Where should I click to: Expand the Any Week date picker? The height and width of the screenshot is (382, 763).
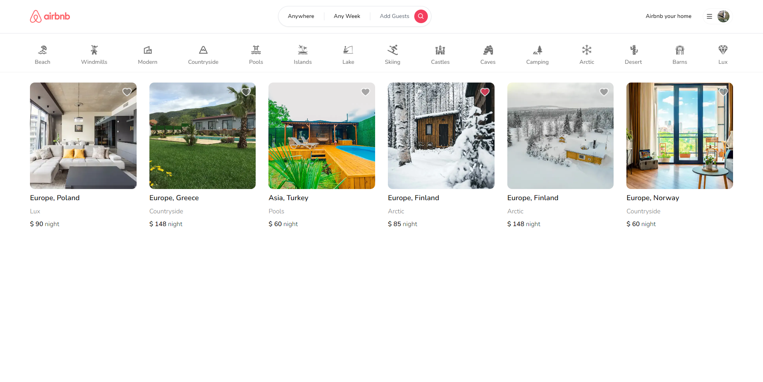point(347,16)
